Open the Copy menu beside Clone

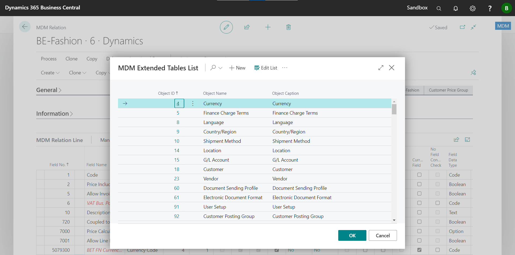click(92, 59)
